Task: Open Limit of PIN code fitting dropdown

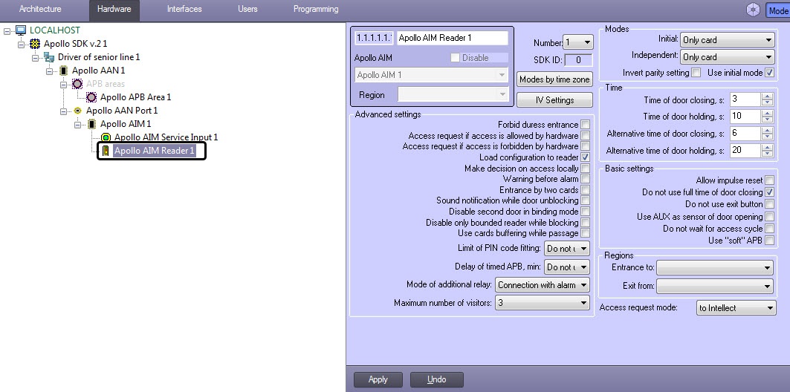Action: click(x=567, y=248)
